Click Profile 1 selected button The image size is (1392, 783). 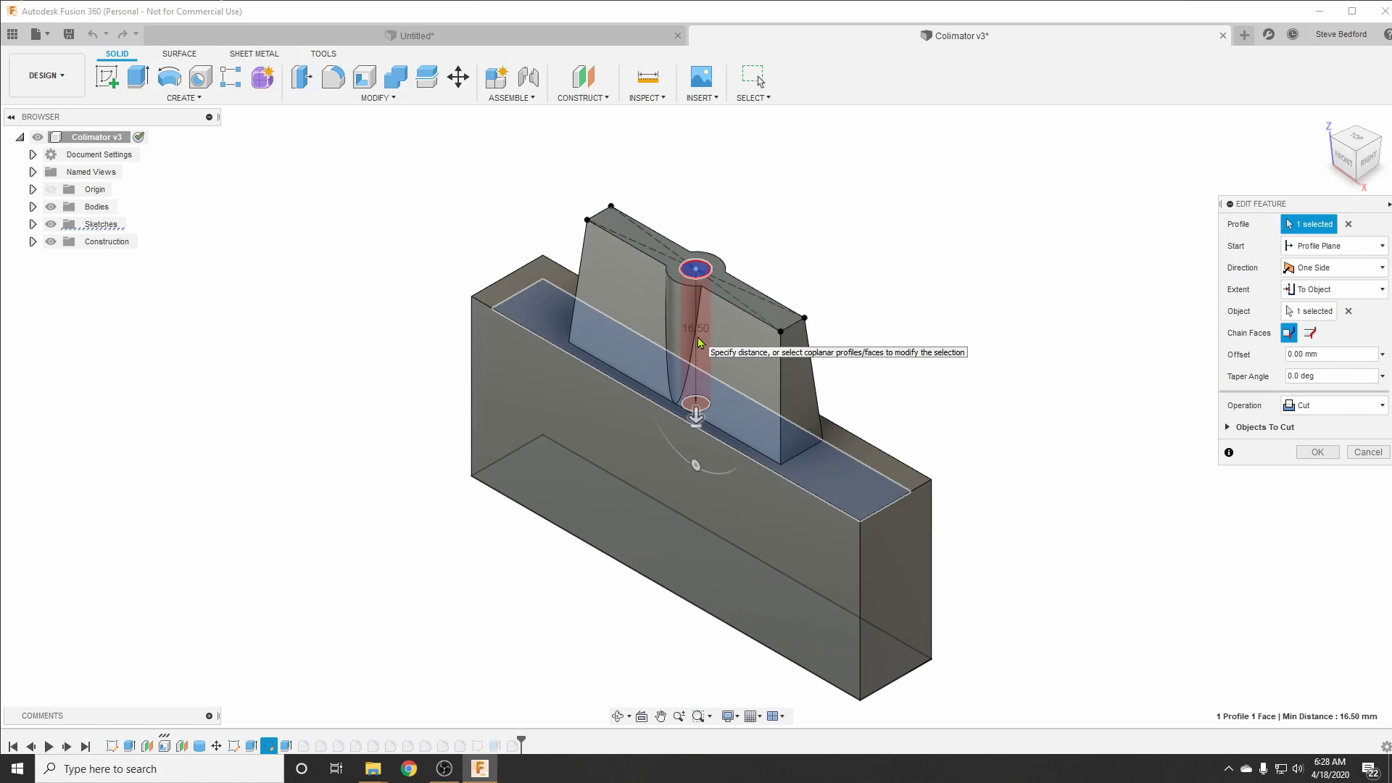pyautogui.click(x=1309, y=224)
